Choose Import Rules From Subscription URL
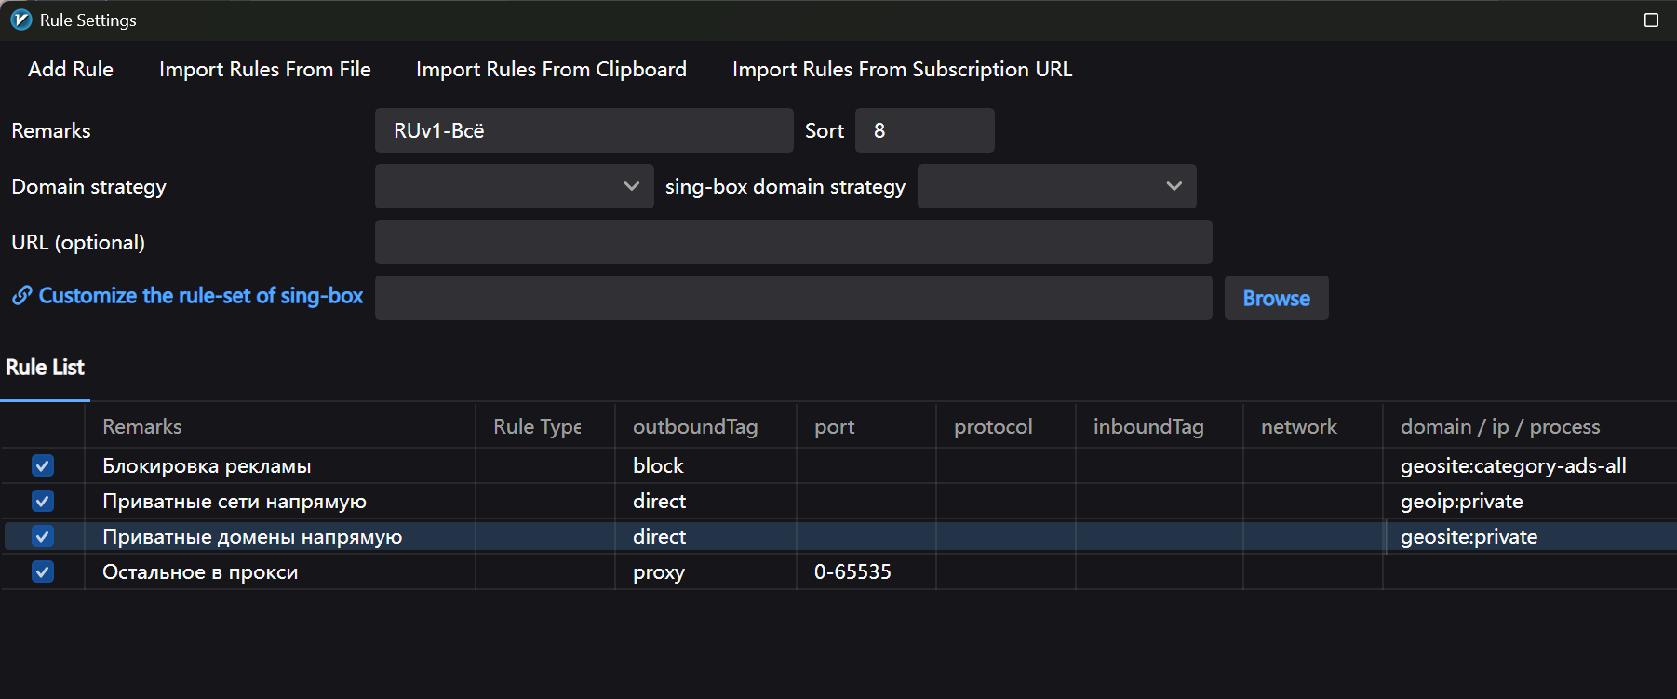 (902, 69)
